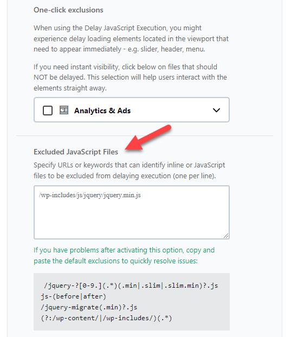The image size is (291, 337).
Task: Click the /jquery-?[0-9.] regex exclusion line
Action: (131, 286)
